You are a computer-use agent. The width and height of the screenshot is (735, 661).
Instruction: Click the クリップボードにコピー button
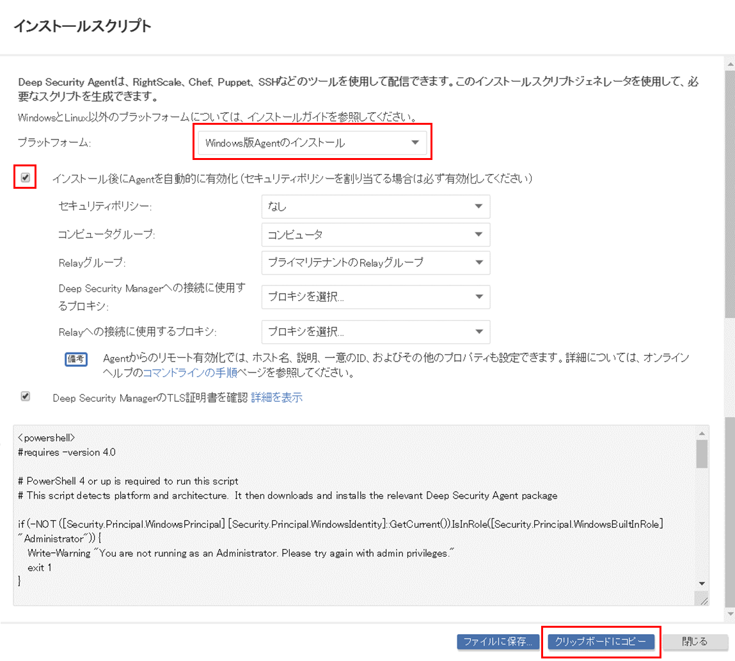coord(601,642)
